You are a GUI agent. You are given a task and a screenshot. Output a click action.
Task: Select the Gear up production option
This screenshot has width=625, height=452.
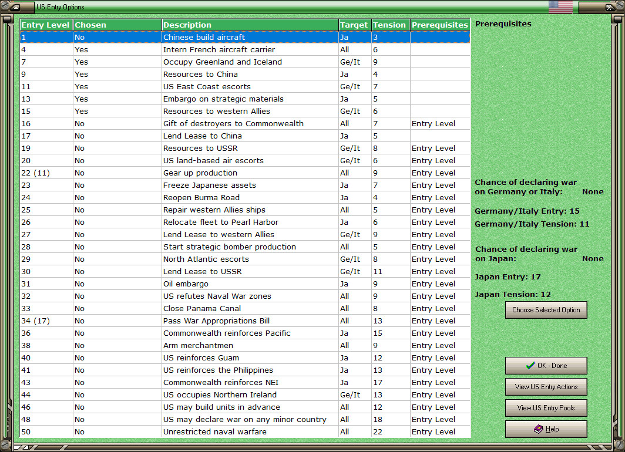click(245, 173)
